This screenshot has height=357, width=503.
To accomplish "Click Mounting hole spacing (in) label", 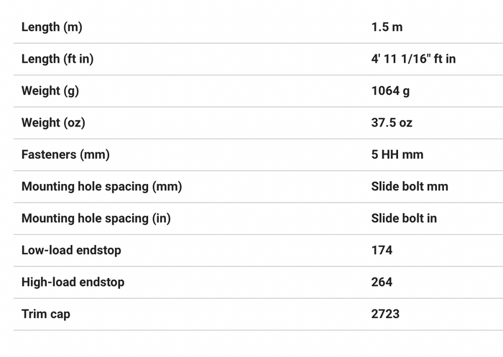I will (96, 218).
